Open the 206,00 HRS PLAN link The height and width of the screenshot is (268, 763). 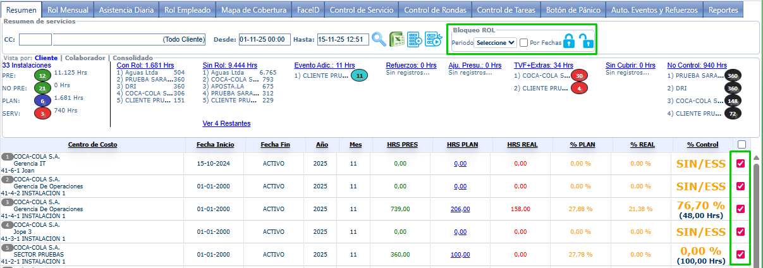(460, 209)
